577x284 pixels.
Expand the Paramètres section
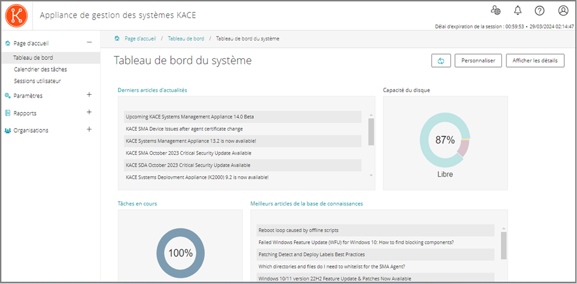coord(89,95)
